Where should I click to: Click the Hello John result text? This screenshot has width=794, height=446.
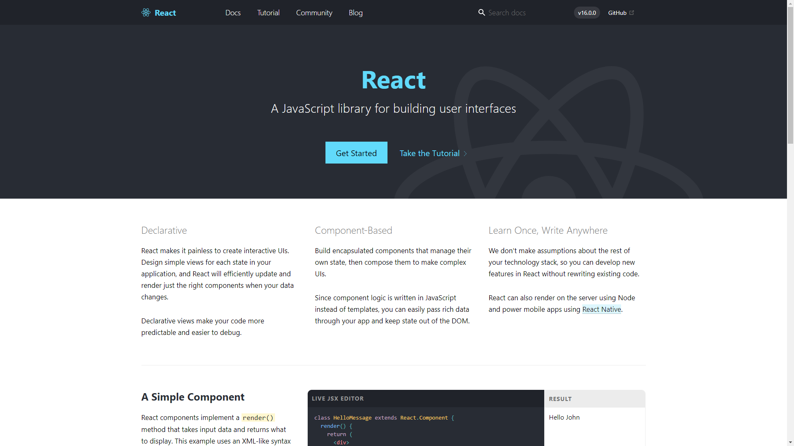tap(564, 418)
